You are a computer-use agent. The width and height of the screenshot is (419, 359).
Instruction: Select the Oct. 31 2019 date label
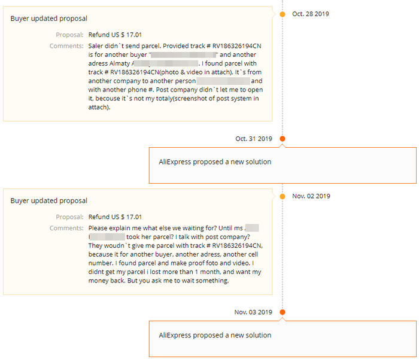[254, 139]
